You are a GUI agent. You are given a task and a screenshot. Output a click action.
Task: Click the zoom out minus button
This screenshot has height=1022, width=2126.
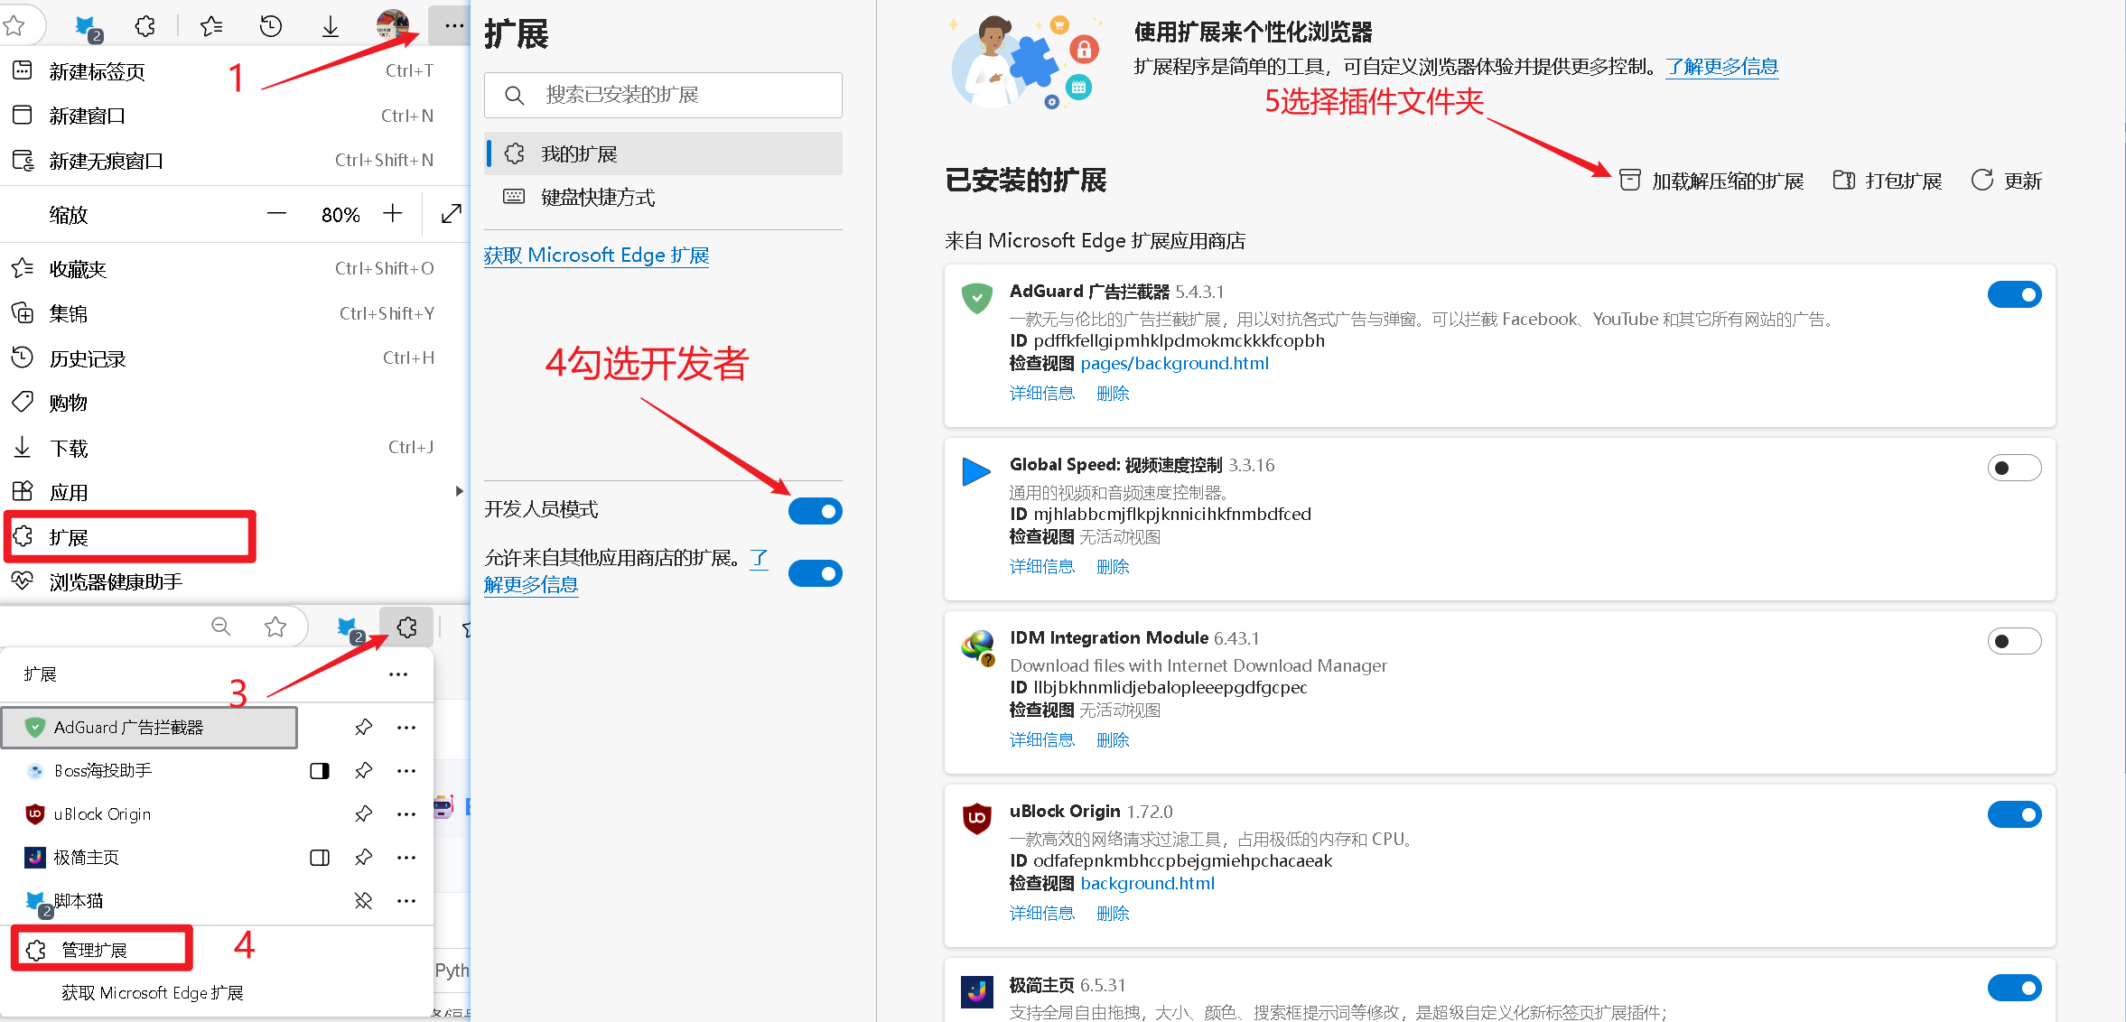click(277, 214)
